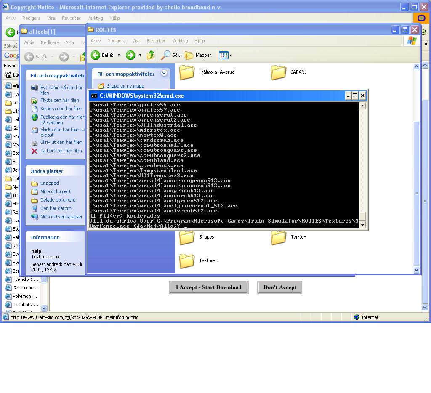Collapse the Fil- och mappaktiviteter panel in ROUTES
The width and height of the screenshot is (431, 393).
tap(164, 73)
